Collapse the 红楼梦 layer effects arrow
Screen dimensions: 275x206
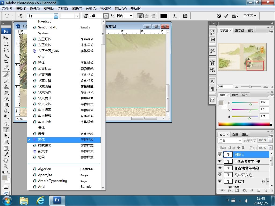[x=268, y=181]
